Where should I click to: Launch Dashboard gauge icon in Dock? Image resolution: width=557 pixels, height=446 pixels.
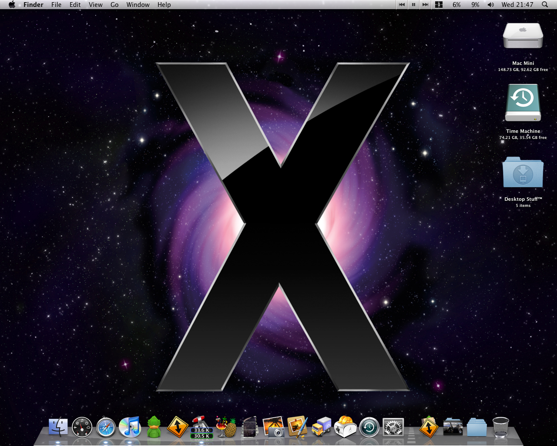click(82, 427)
